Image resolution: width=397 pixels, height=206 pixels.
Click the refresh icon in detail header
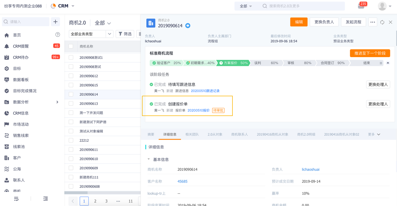click(382, 22)
